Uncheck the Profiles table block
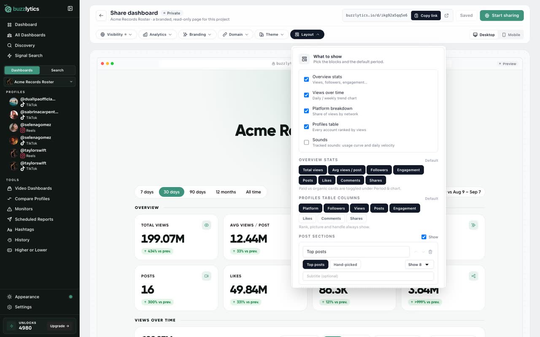Viewport: 540px width, 337px height. (x=306, y=127)
